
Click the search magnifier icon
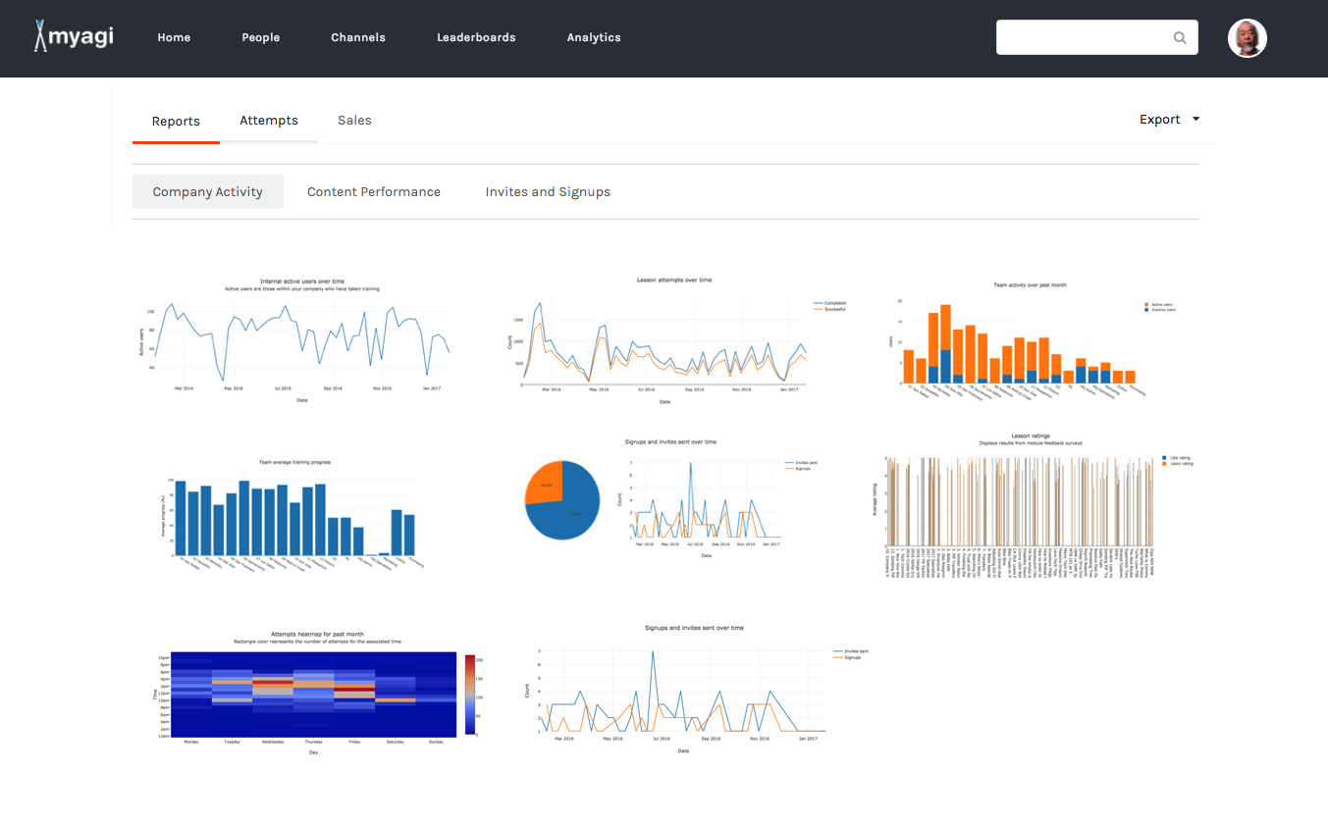coord(1180,38)
